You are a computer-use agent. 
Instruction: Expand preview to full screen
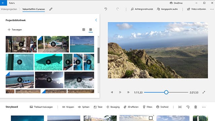point(204,92)
